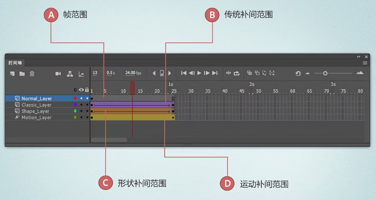Jump to the first frame

[183, 73]
